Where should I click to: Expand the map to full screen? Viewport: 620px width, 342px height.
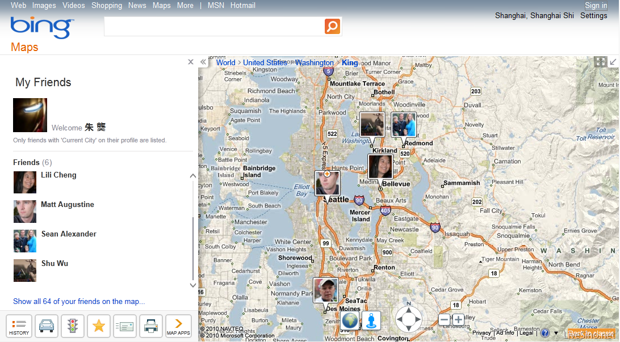[x=601, y=62]
